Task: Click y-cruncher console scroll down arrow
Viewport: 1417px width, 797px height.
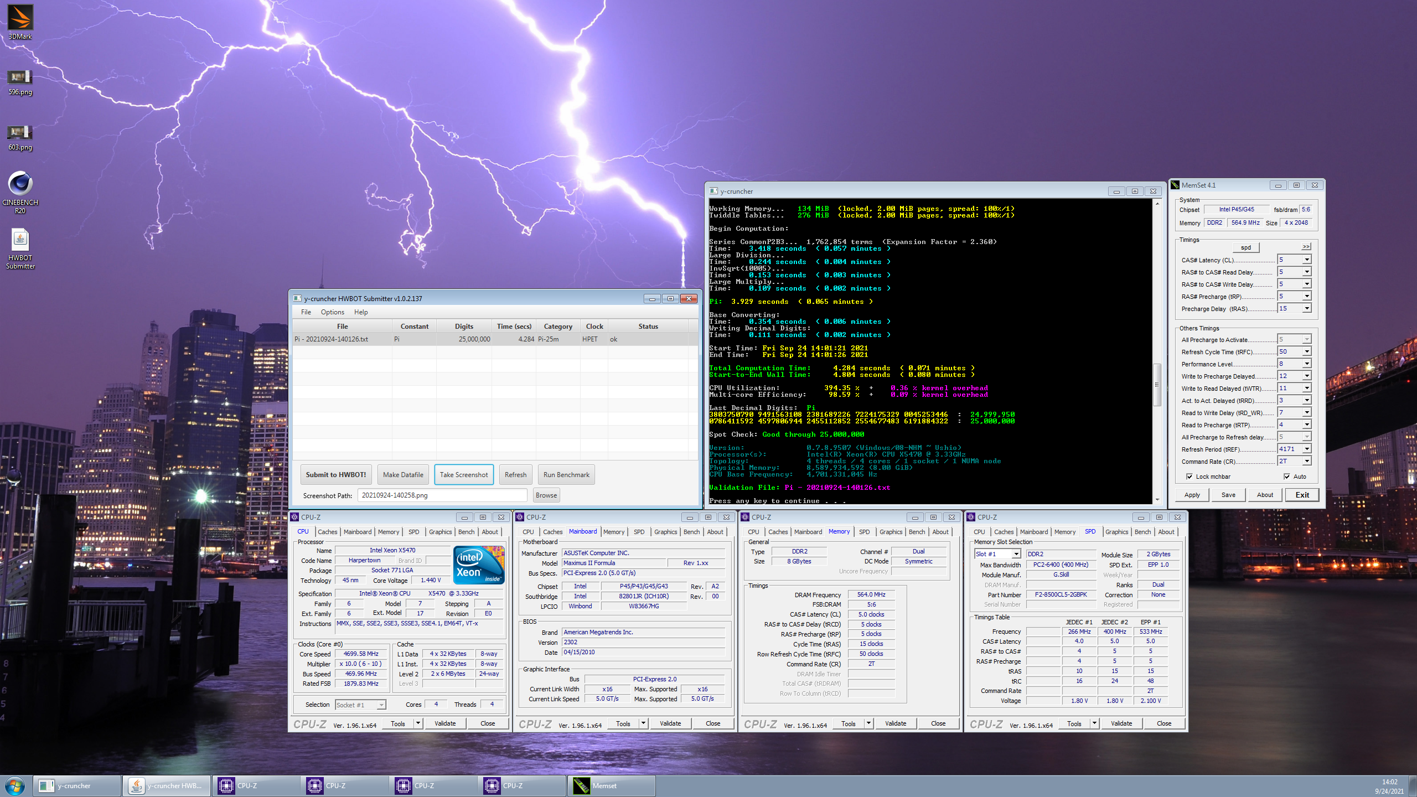Action: pos(1157,499)
